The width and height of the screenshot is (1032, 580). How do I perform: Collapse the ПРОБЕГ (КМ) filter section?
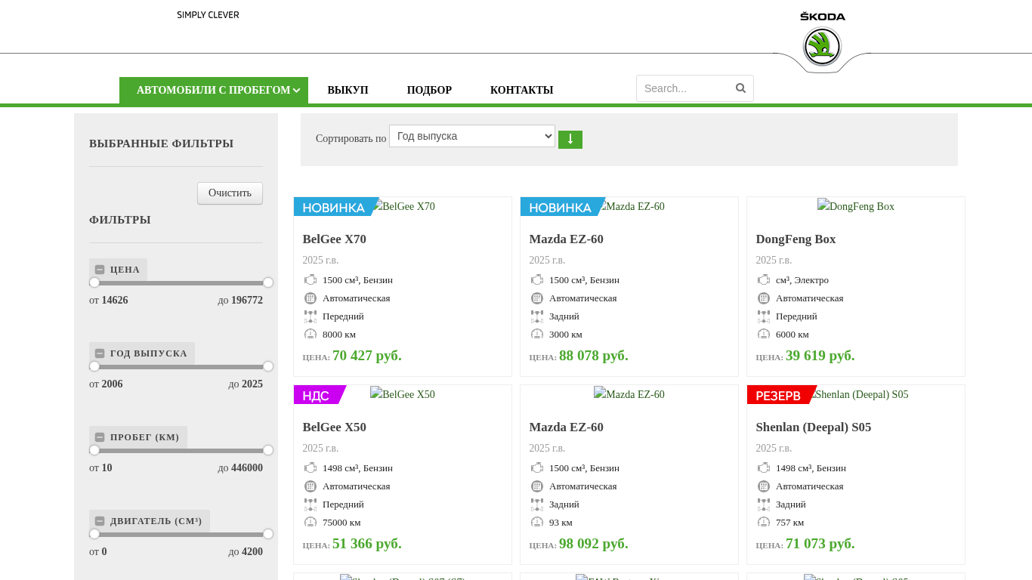coord(100,437)
